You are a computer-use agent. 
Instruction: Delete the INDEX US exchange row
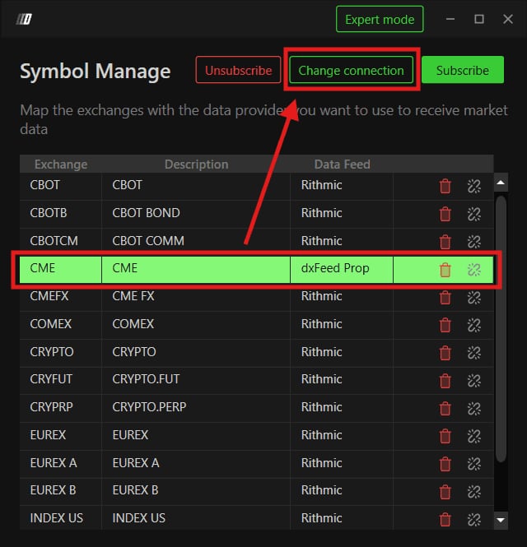point(445,519)
